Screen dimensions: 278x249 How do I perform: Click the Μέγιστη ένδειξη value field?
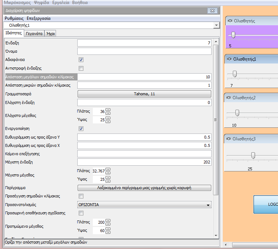click(x=144, y=162)
